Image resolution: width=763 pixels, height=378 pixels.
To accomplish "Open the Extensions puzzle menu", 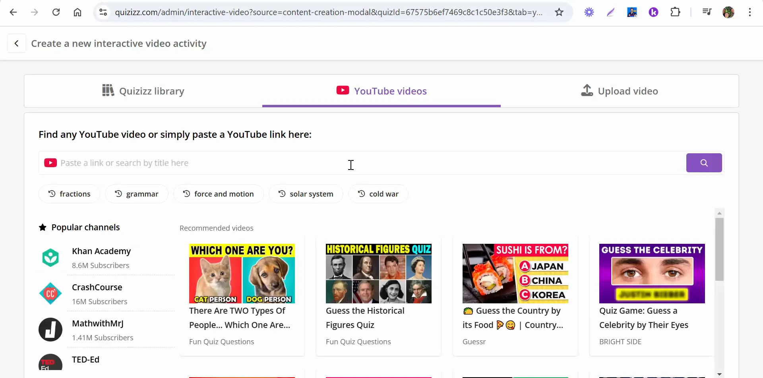I will 675,12.
